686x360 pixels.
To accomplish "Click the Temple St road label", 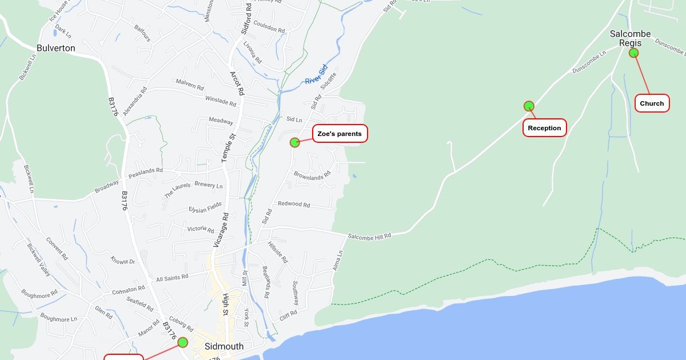I will coord(229,147).
